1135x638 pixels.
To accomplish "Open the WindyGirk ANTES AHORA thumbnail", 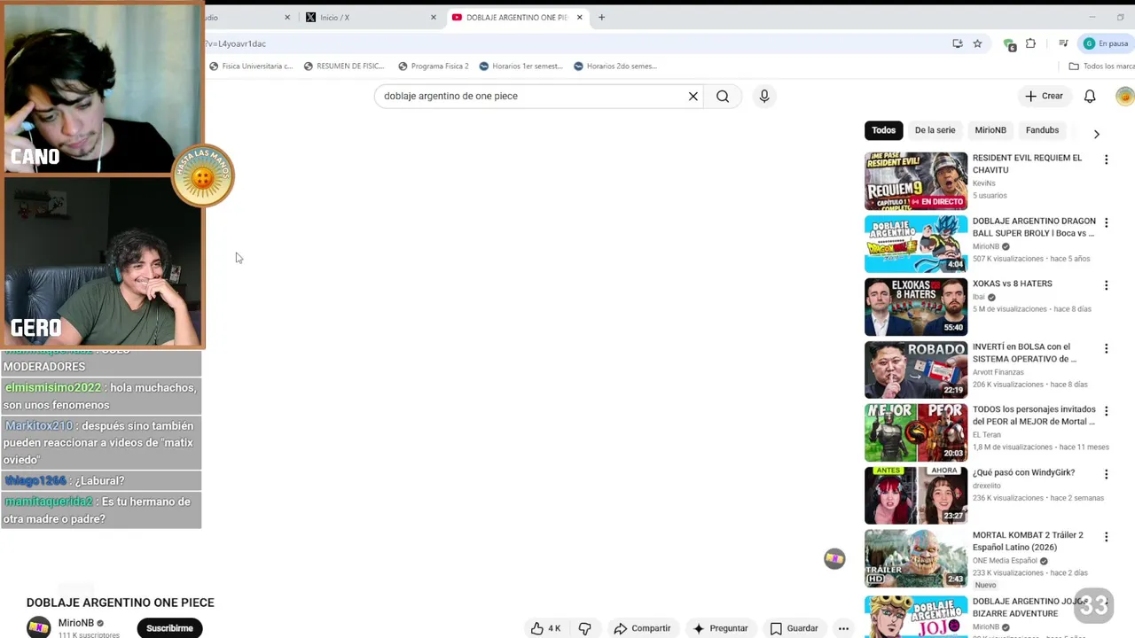I will [x=916, y=495].
